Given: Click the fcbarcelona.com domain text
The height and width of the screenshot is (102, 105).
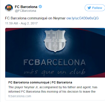Looking at the screenshot, I should point(20,96).
